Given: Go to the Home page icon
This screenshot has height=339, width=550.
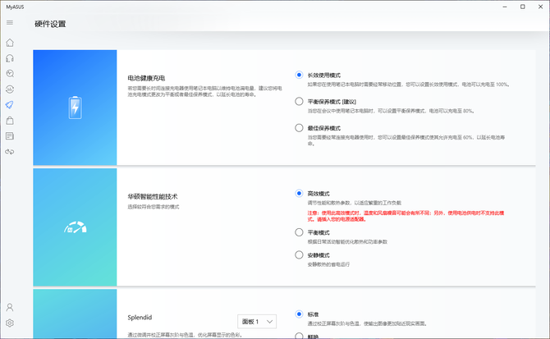Looking at the screenshot, I should click(x=10, y=43).
